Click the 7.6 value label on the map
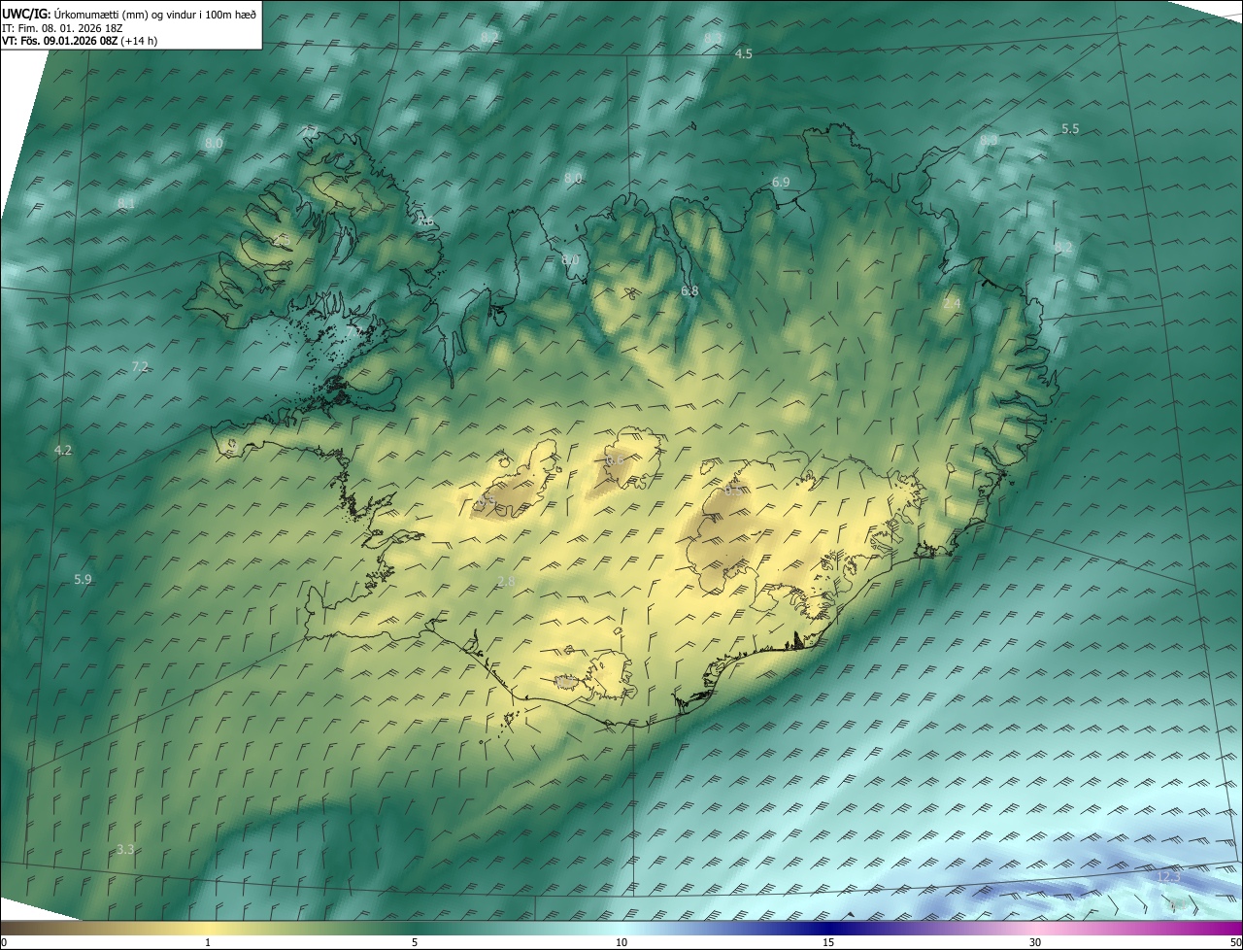Image resolution: width=1243 pixels, height=950 pixels. coord(425,221)
